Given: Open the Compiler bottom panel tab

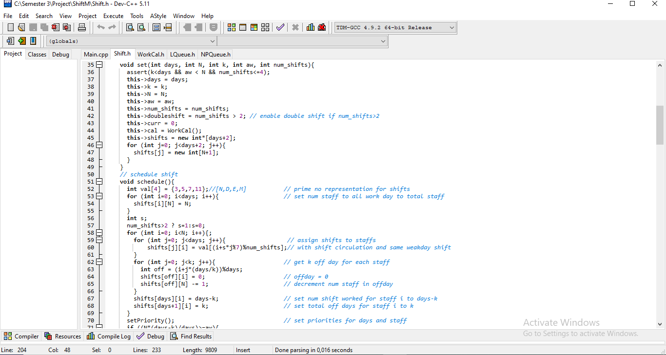Looking at the screenshot, I should pyautogui.click(x=21, y=336).
